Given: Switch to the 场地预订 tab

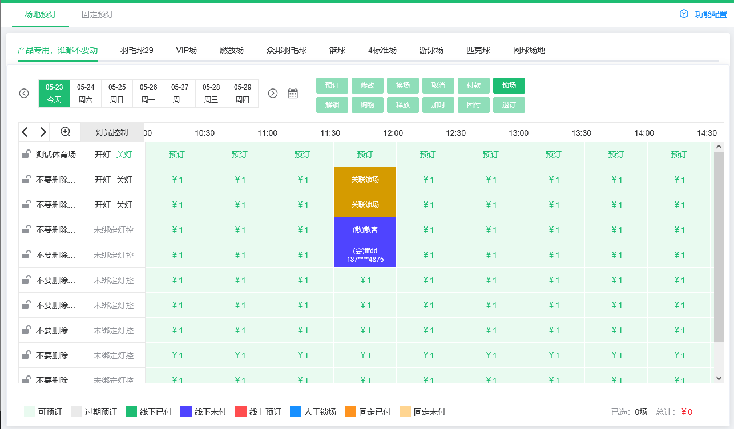Looking at the screenshot, I should (41, 14).
